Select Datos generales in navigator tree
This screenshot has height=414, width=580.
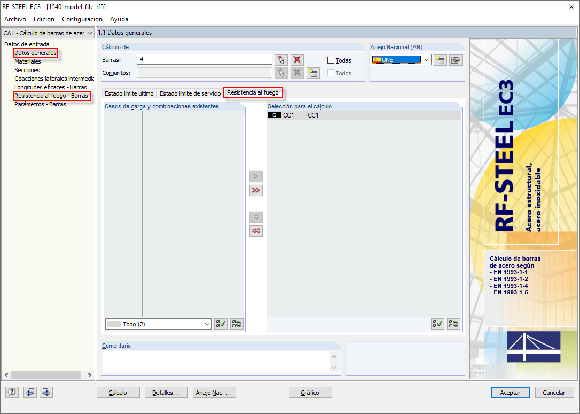[x=35, y=53]
